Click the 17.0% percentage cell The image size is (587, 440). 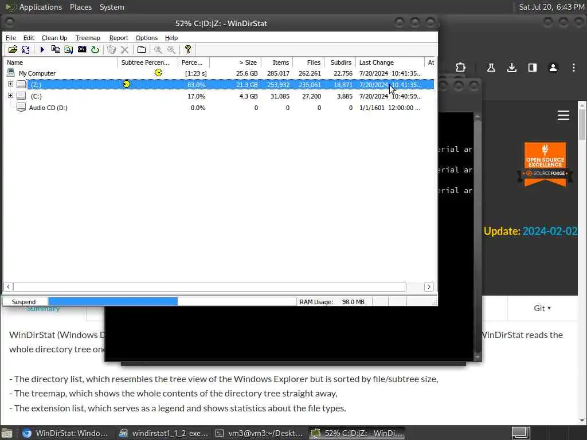tap(196, 96)
